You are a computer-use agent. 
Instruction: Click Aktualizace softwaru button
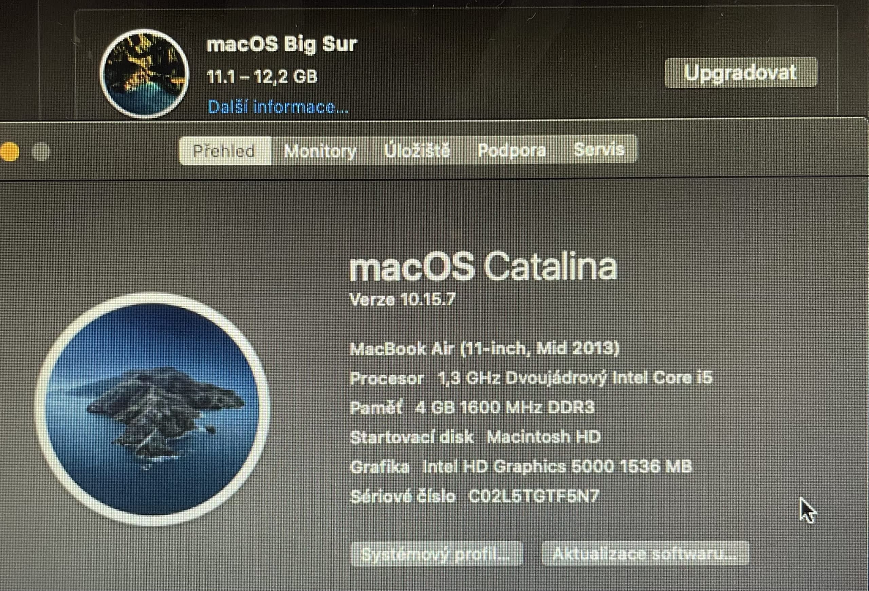point(645,553)
